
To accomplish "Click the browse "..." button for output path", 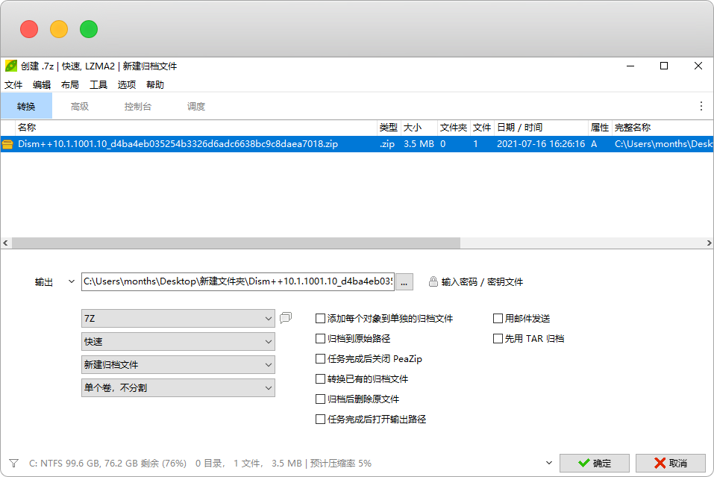I will 404,281.
